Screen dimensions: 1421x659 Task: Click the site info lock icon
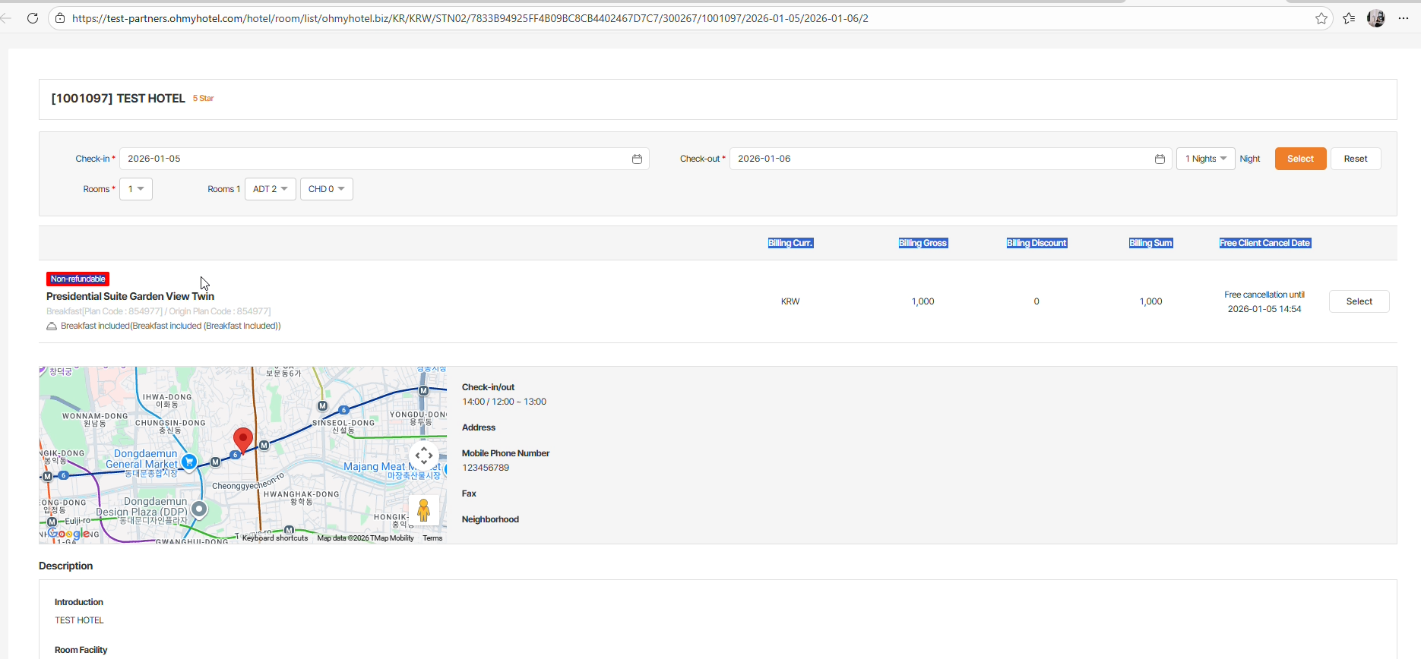pyautogui.click(x=60, y=18)
